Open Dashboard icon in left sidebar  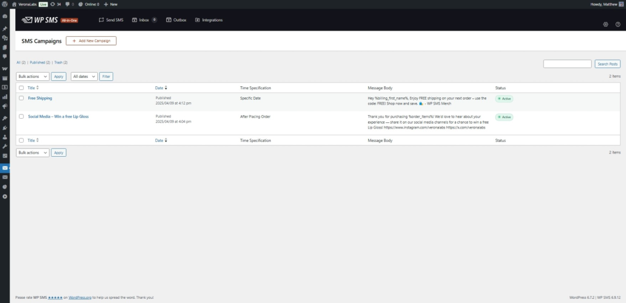5,15
